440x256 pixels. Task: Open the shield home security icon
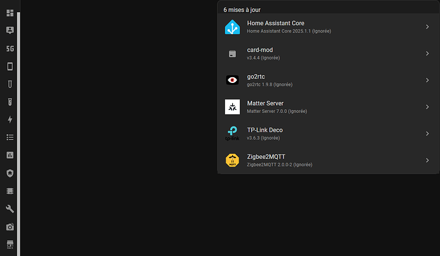[x=10, y=173]
